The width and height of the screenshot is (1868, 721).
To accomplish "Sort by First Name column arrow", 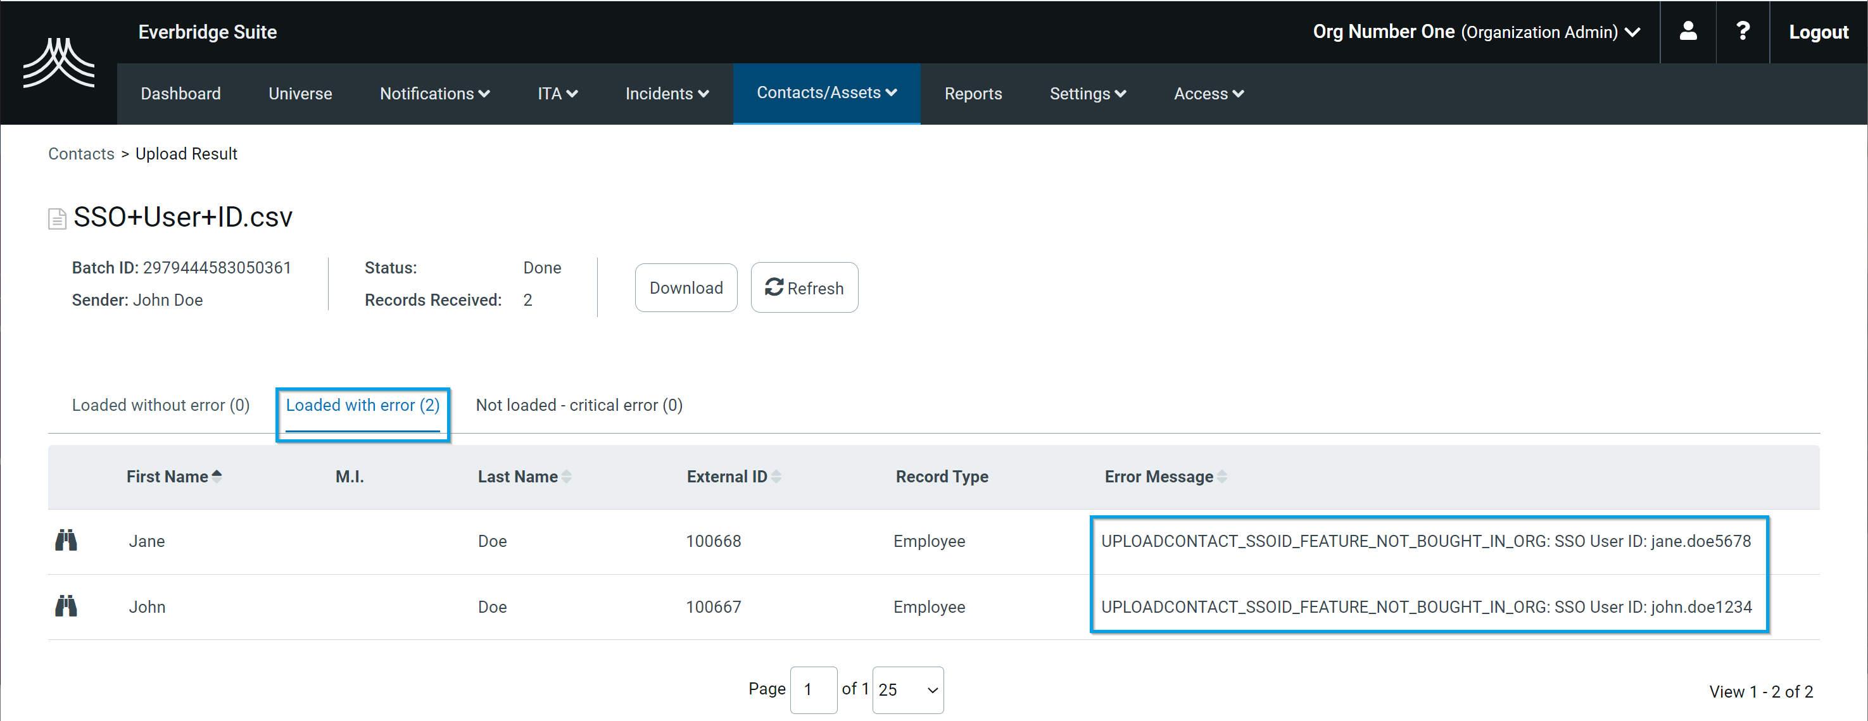I will coord(216,476).
